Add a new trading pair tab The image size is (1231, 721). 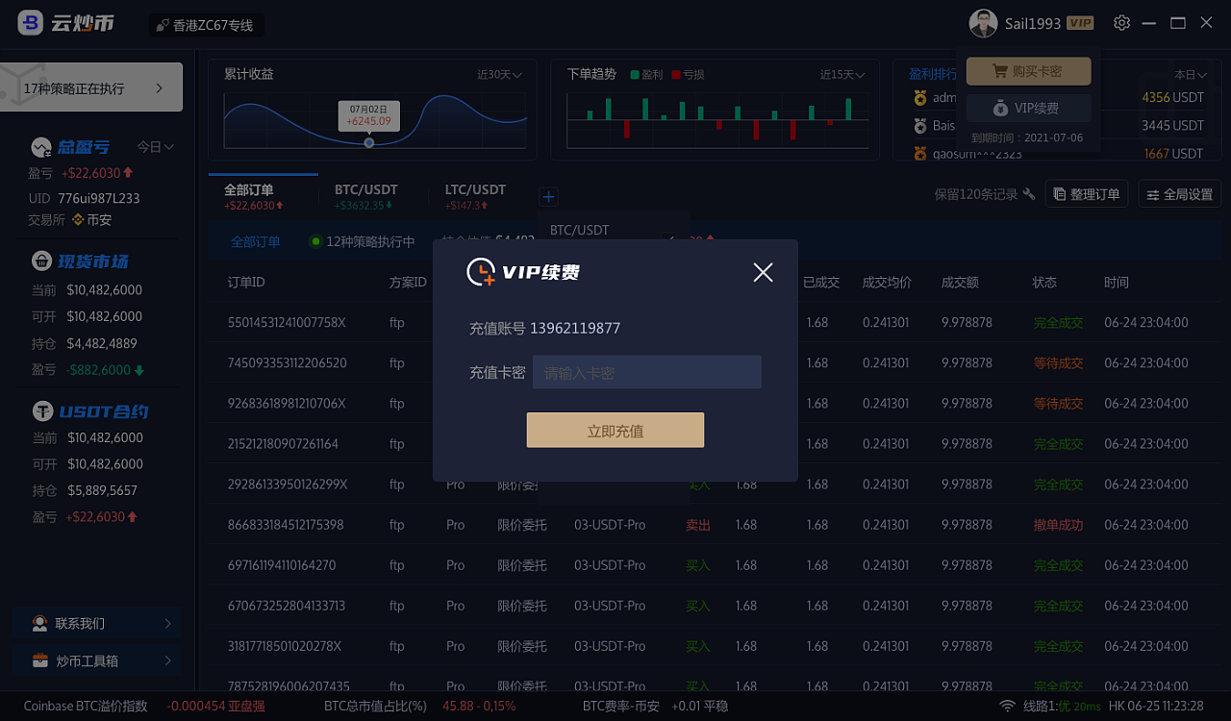[548, 197]
